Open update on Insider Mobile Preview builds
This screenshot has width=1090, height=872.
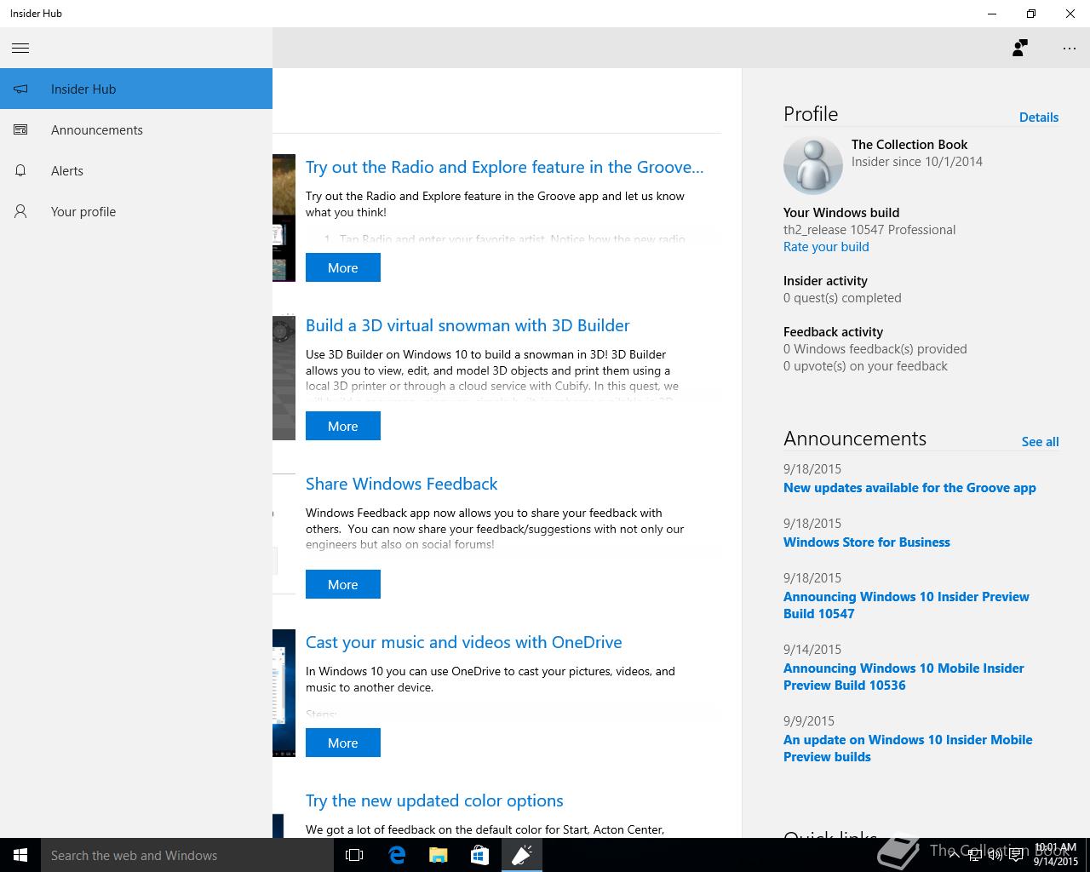[908, 749]
